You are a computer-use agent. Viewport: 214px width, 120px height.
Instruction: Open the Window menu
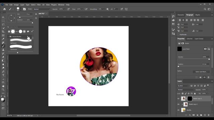(x=61, y=5)
